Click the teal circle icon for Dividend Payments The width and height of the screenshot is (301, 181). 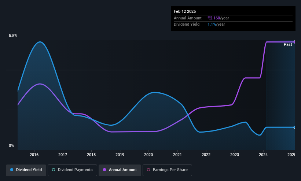click(54, 170)
